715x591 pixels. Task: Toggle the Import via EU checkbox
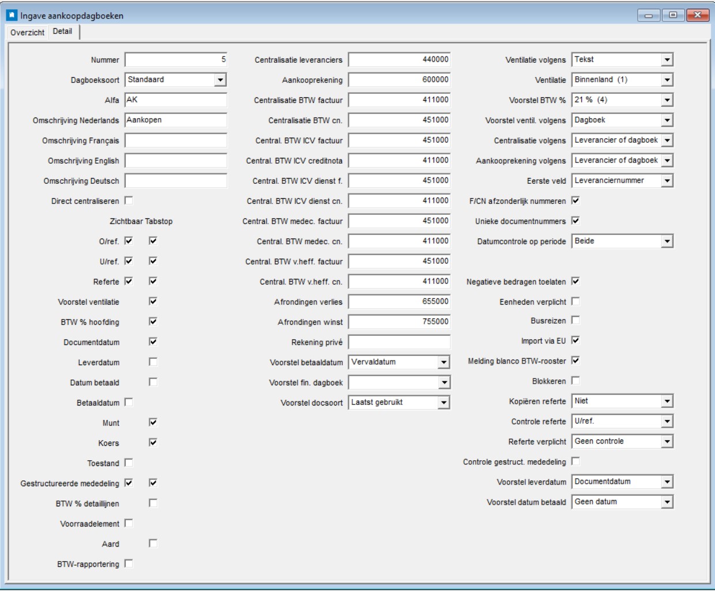[575, 340]
